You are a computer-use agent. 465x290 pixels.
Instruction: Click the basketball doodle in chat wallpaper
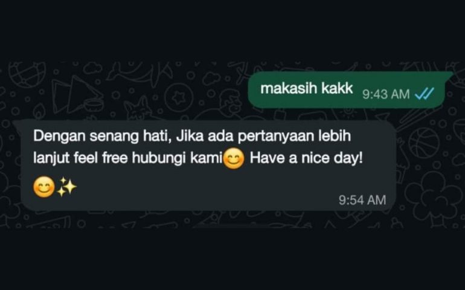[x=423, y=143]
